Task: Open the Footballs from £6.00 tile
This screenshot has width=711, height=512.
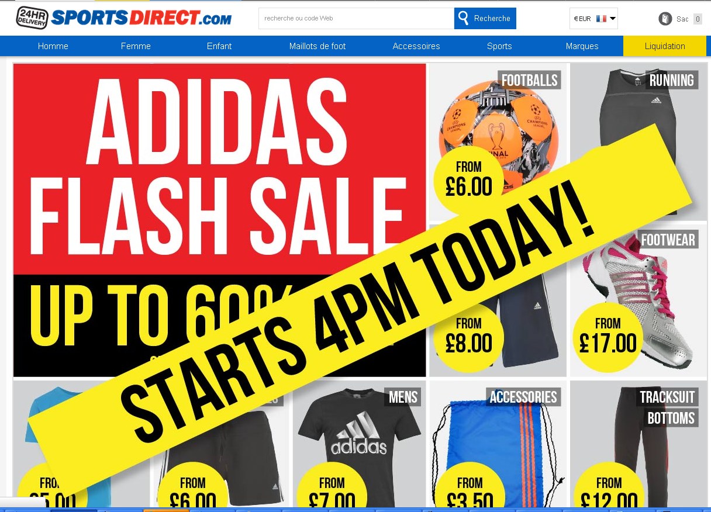Action: coord(498,141)
